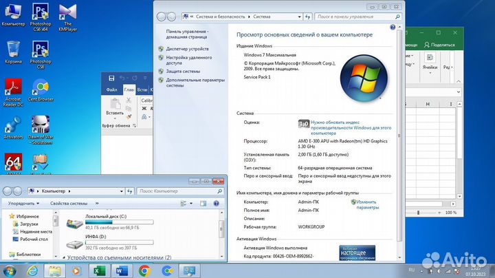Open the Файл tab in Word
Viewport: 495px width, 278px height.
(x=111, y=89)
